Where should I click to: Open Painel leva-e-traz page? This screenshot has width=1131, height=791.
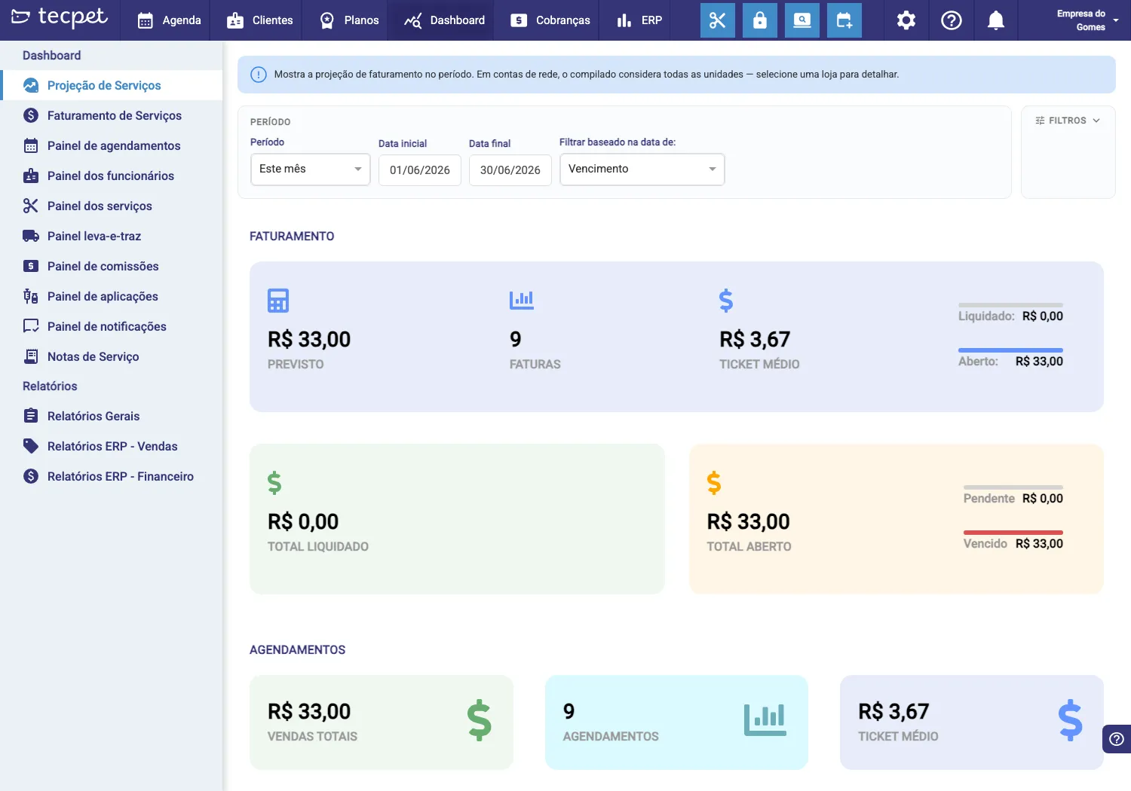112,236
